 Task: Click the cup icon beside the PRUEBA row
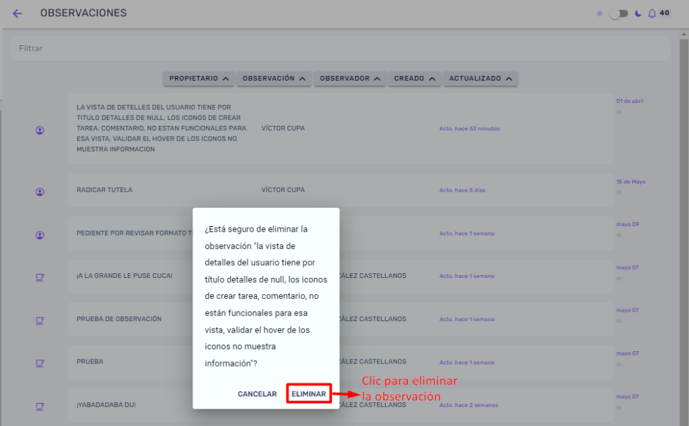[40, 363]
